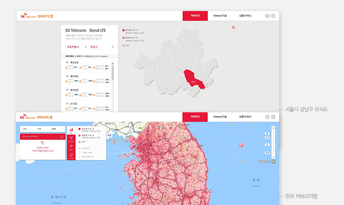Click the Ulleungdo island coverage marker on the map

click(241, 145)
